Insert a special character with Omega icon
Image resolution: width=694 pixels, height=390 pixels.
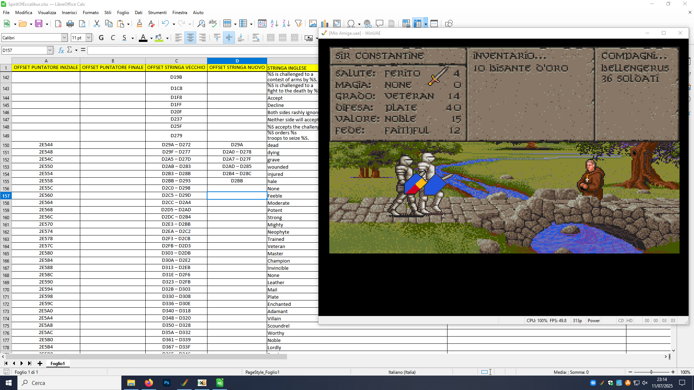tap(351, 24)
